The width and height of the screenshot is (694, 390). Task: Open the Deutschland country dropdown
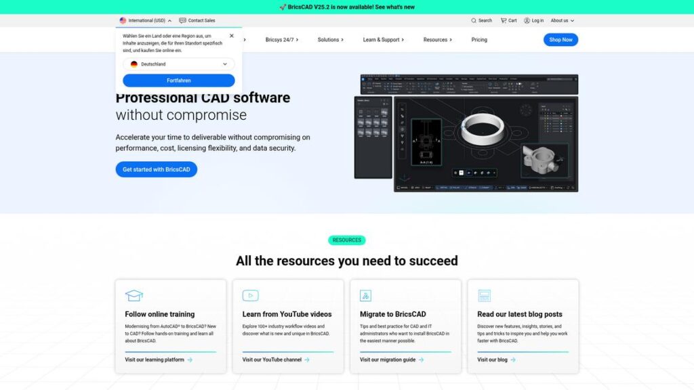pyautogui.click(x=179, y=64)
